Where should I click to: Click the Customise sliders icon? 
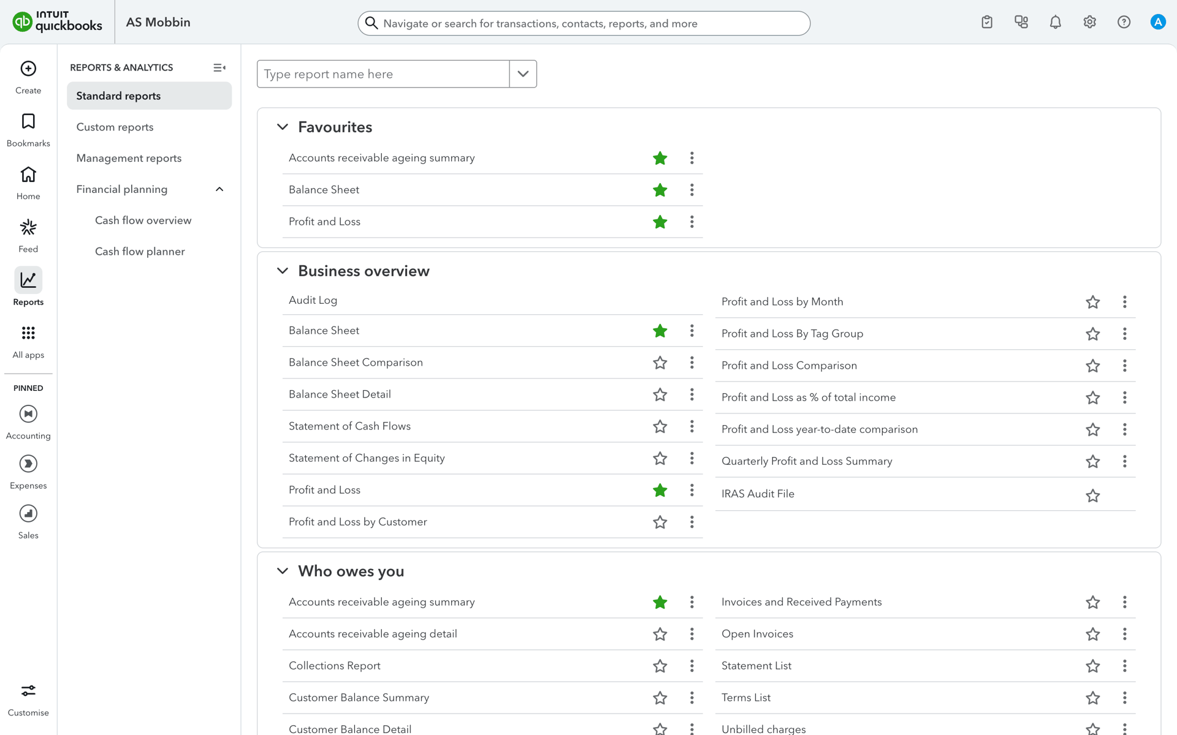(x=28, y=691)
